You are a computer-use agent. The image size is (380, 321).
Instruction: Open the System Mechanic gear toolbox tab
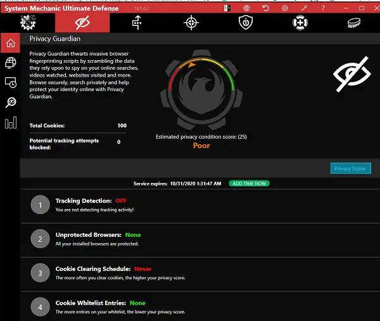(28, 23)
